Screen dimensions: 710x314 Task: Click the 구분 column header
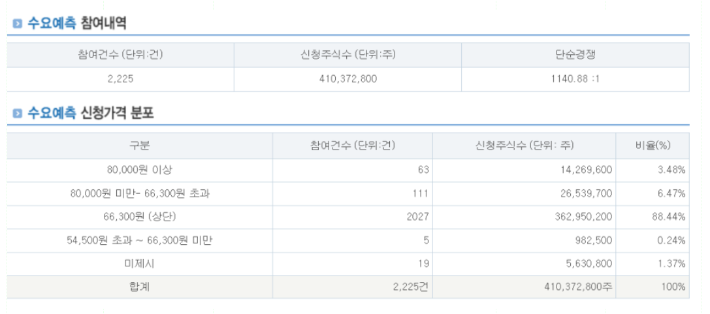pyautogui.click(x=140, y=146)
